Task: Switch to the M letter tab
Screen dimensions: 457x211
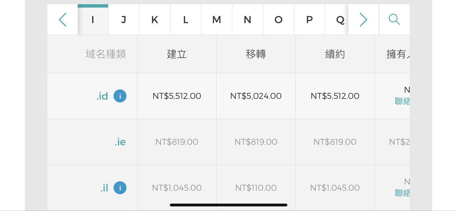Action: coord(217,20)
